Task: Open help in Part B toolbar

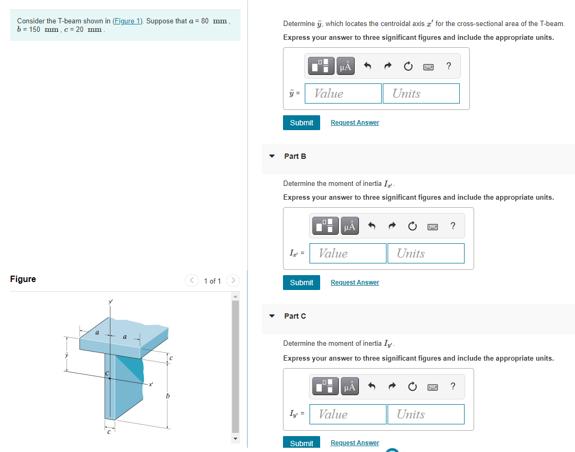Action: click(x=453, y=226)
